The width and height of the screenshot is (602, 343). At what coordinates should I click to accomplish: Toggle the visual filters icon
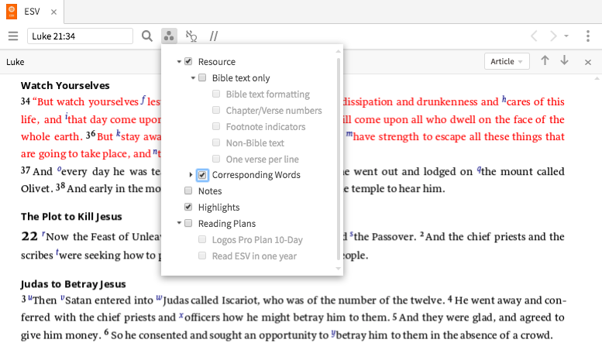pyautogui.click(x=169, y=36)
